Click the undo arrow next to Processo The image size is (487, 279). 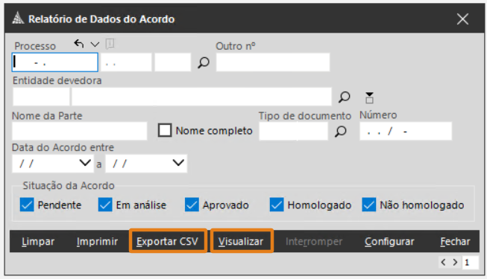click(x=79, y=44)
